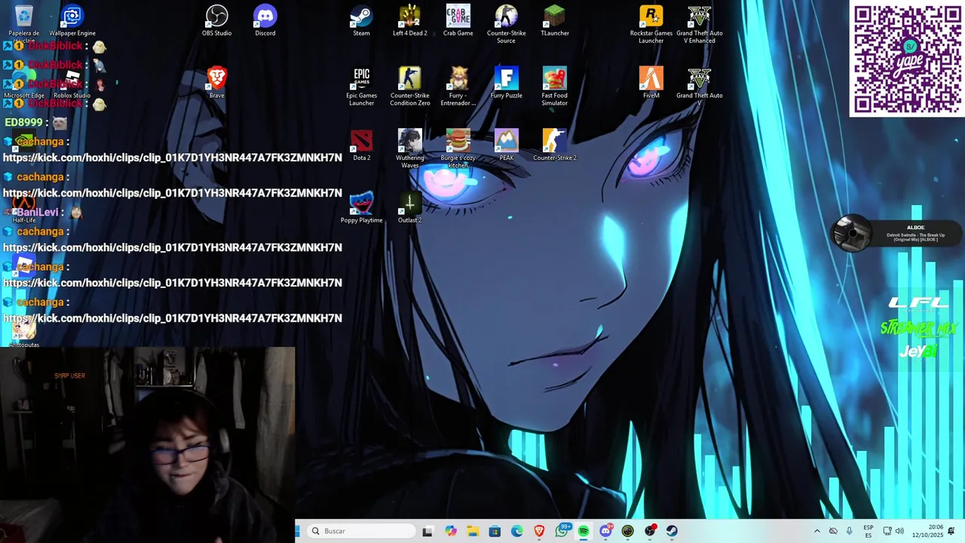The image size is (965, 543).
Task: Select Burgie's cozy kitchen icon
Action: pos(458,149)
